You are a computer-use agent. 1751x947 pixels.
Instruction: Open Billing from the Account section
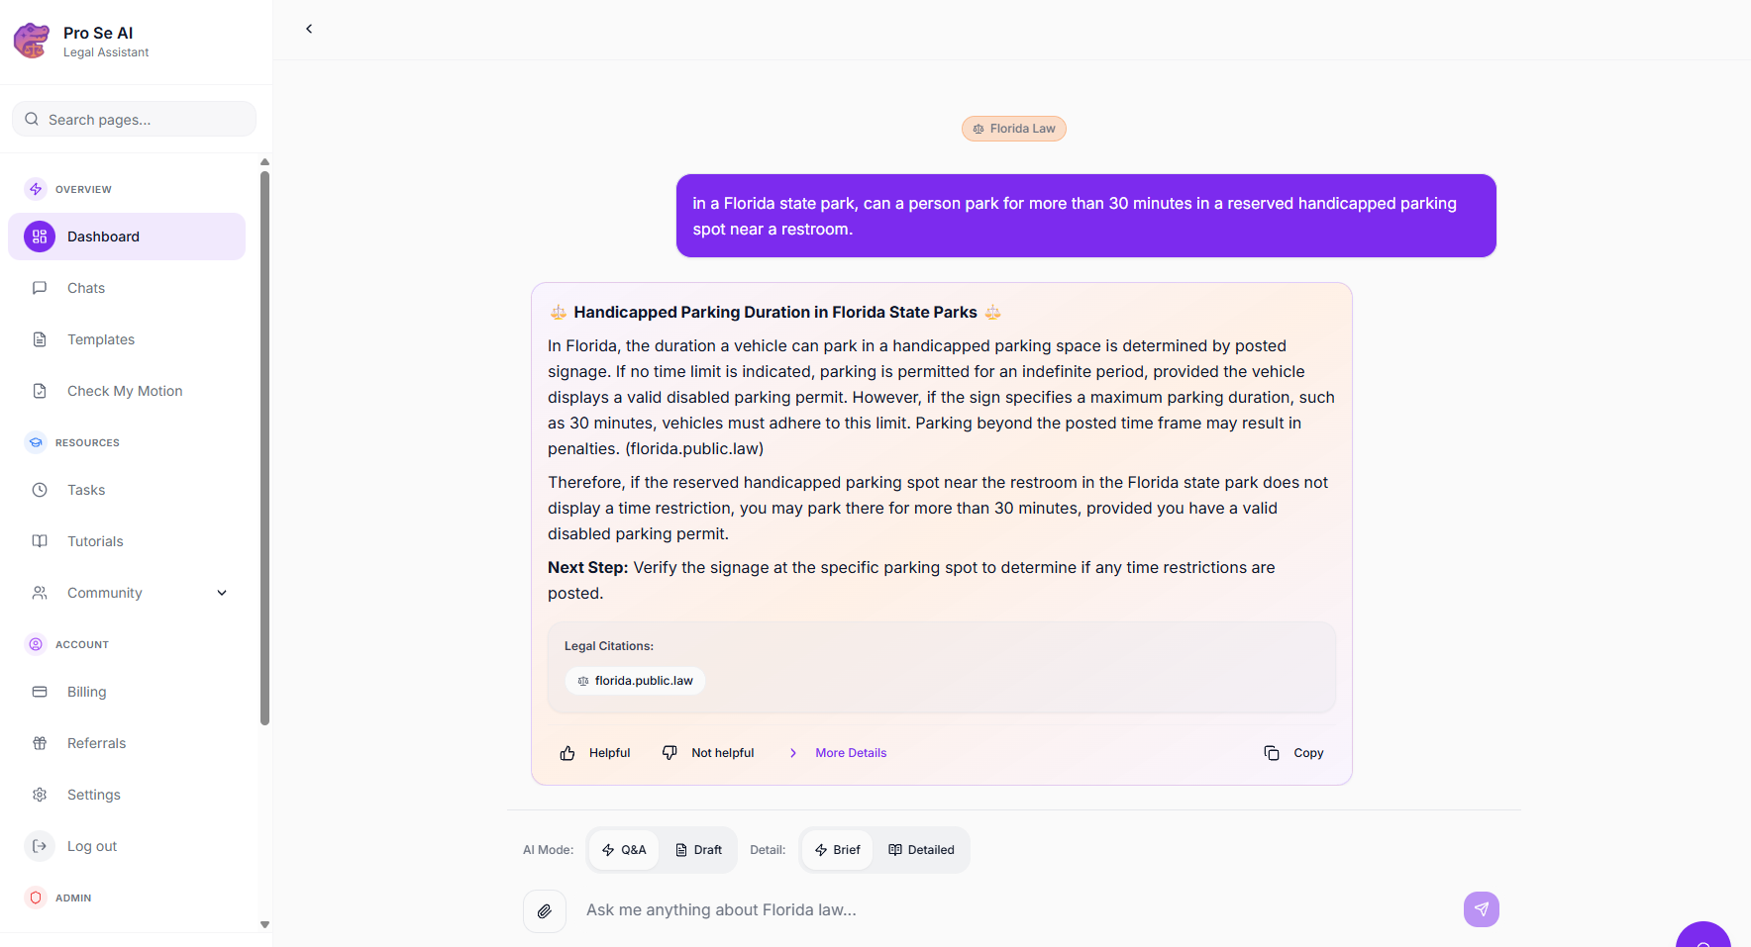tap(86, 692)
